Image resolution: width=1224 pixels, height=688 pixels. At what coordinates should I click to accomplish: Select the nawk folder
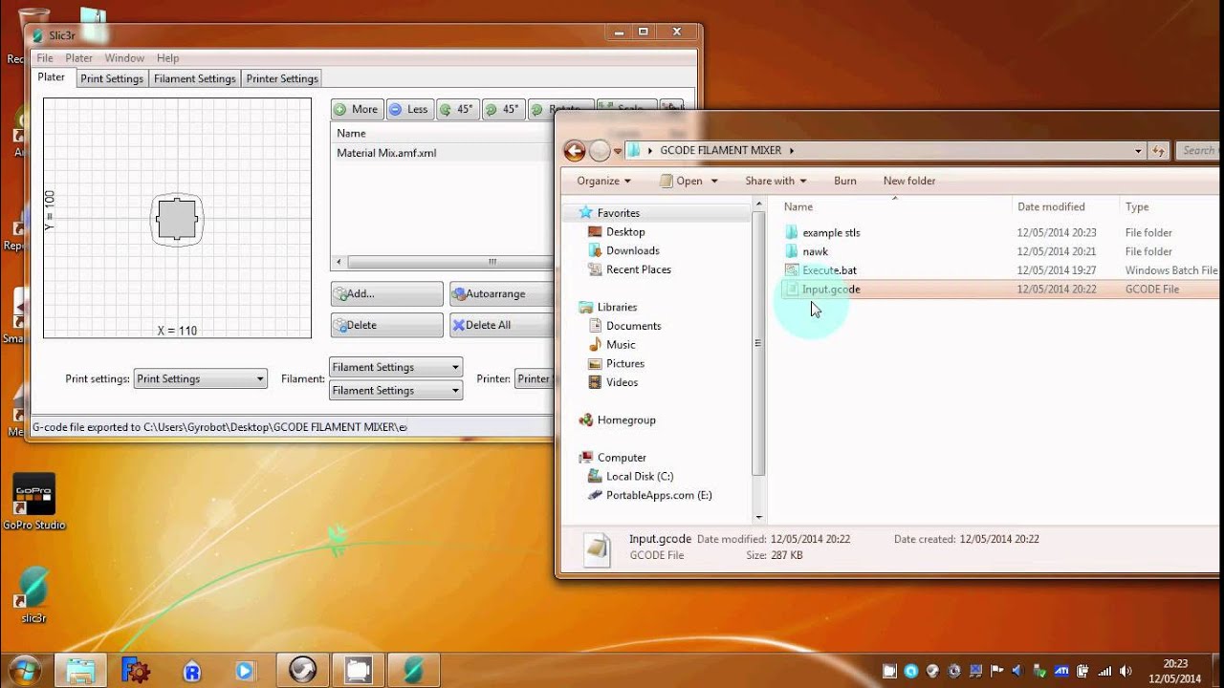815,251
